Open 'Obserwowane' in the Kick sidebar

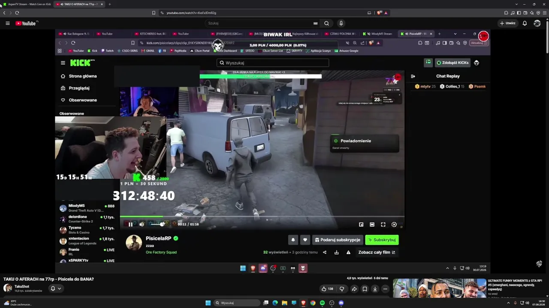[78, 100]
